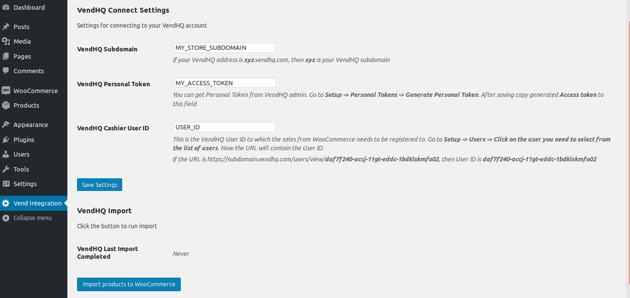
Task: Click the Dashboard gauge icon
Action: [6, 7]
